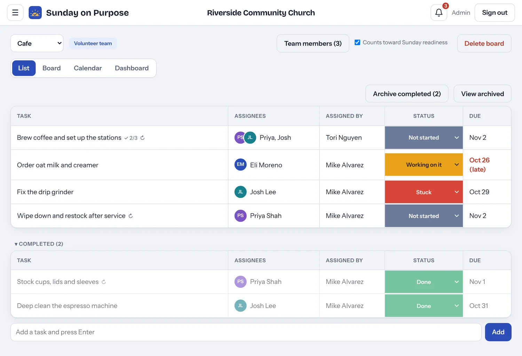
Task: Click recurring icon on Wipe down task
Action: (130, 216)
